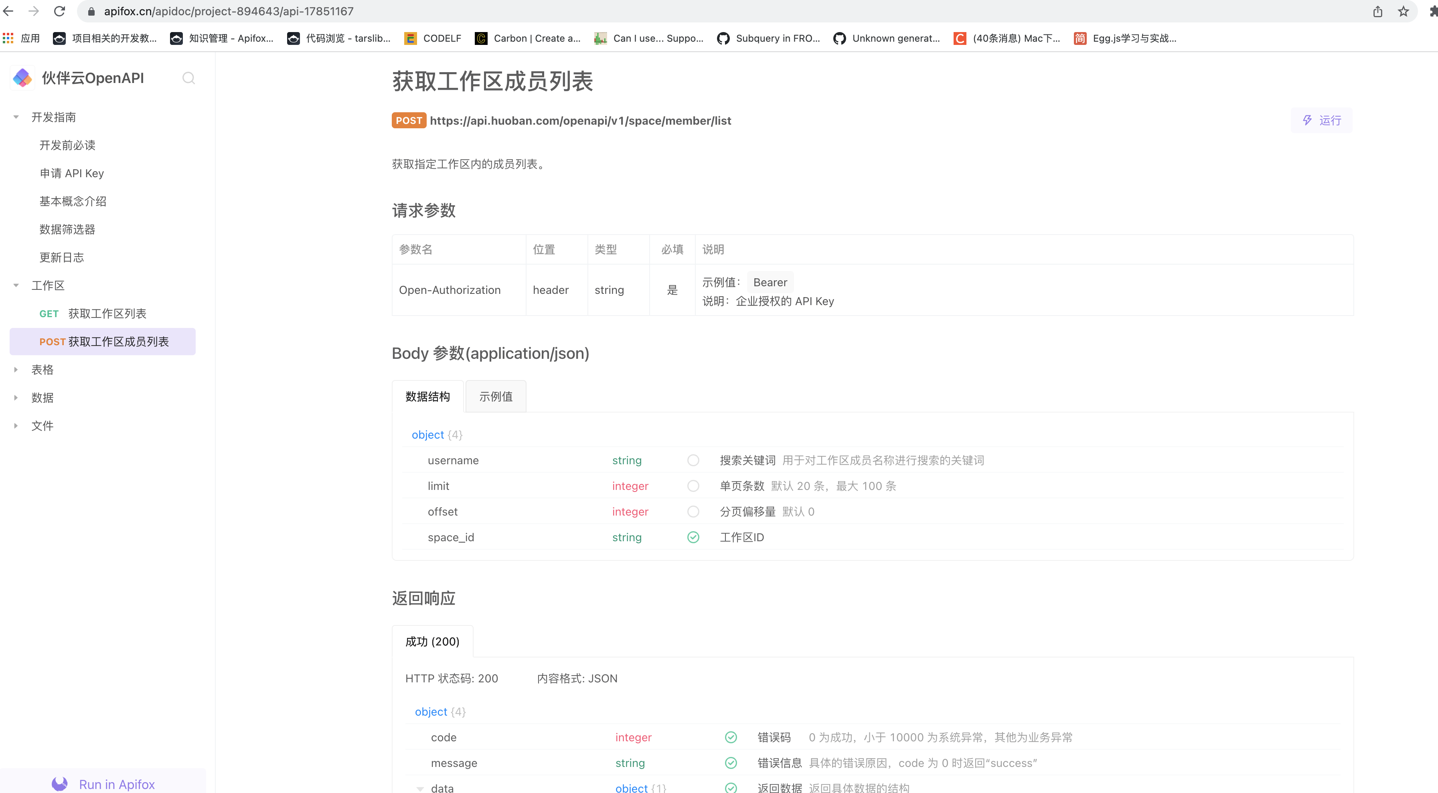Toggle the required circle for limit
The width and height of the screenshot is (1438, 793).
693,486
